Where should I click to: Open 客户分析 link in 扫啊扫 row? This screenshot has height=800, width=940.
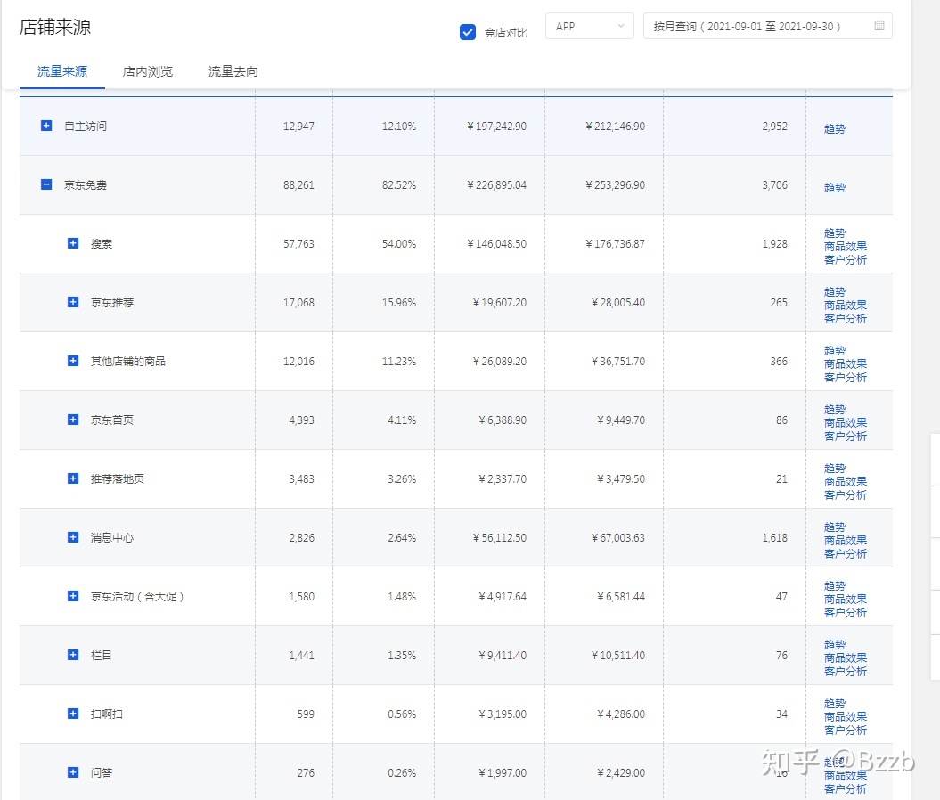(x=846, y=730)
